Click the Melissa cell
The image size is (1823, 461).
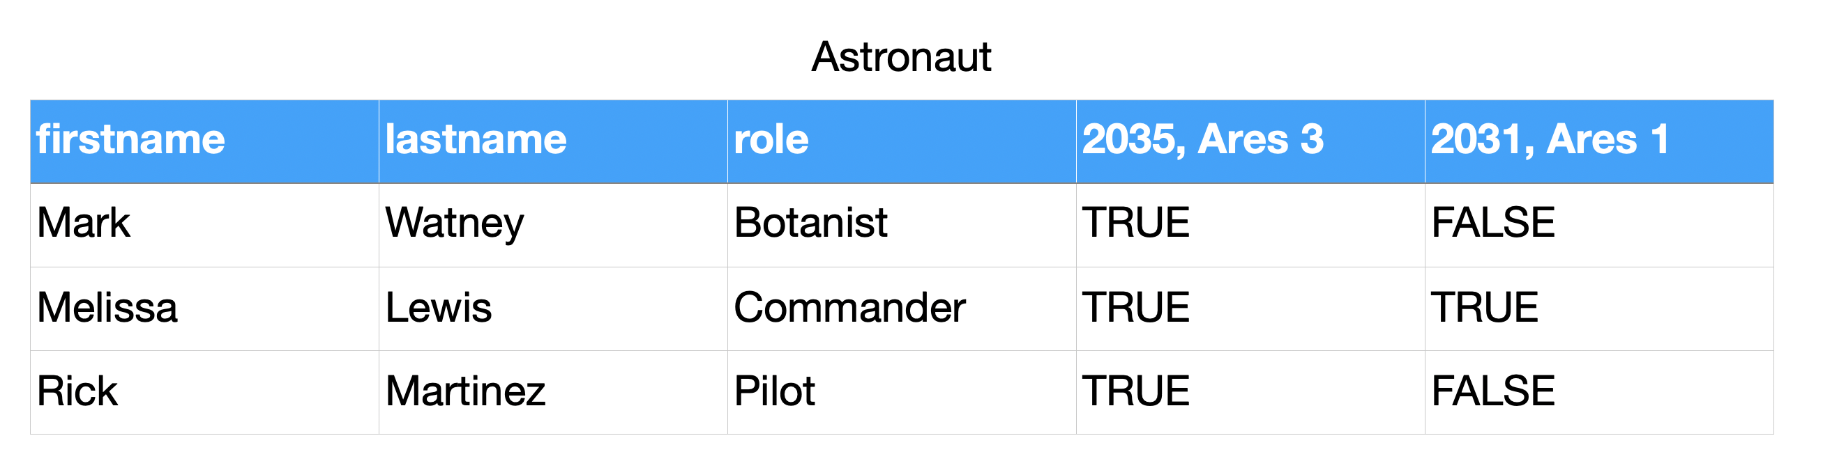(204, 308)
